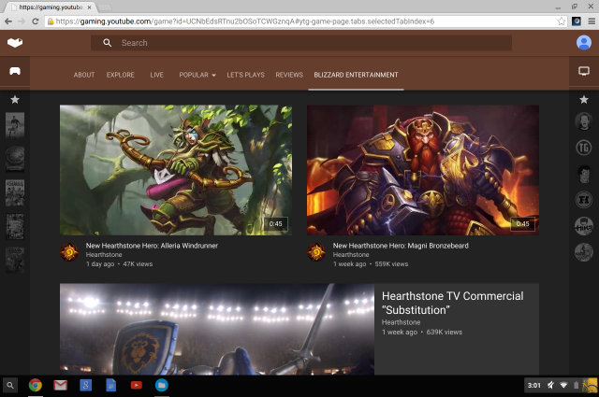Expand the Popular dropdown menu

coord(197,75)
